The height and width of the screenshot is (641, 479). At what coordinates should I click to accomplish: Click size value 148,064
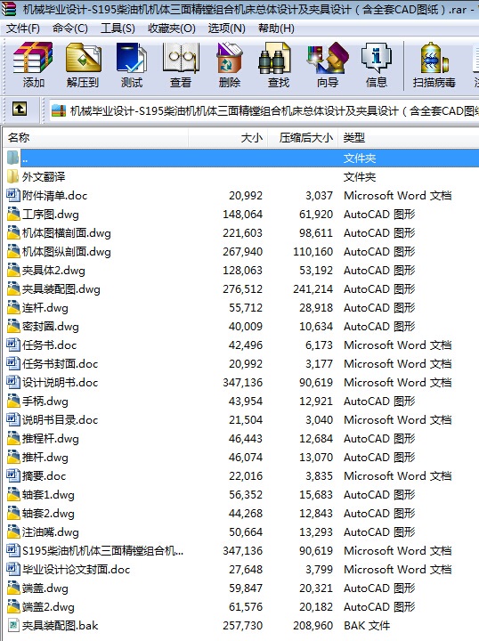coord(242,214)
